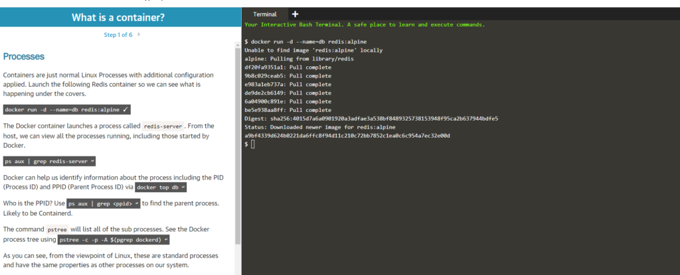Select the Terminal tab
The height and width of the screenshot is (275, 680).
pyautogui.click(x=264, y=15)
